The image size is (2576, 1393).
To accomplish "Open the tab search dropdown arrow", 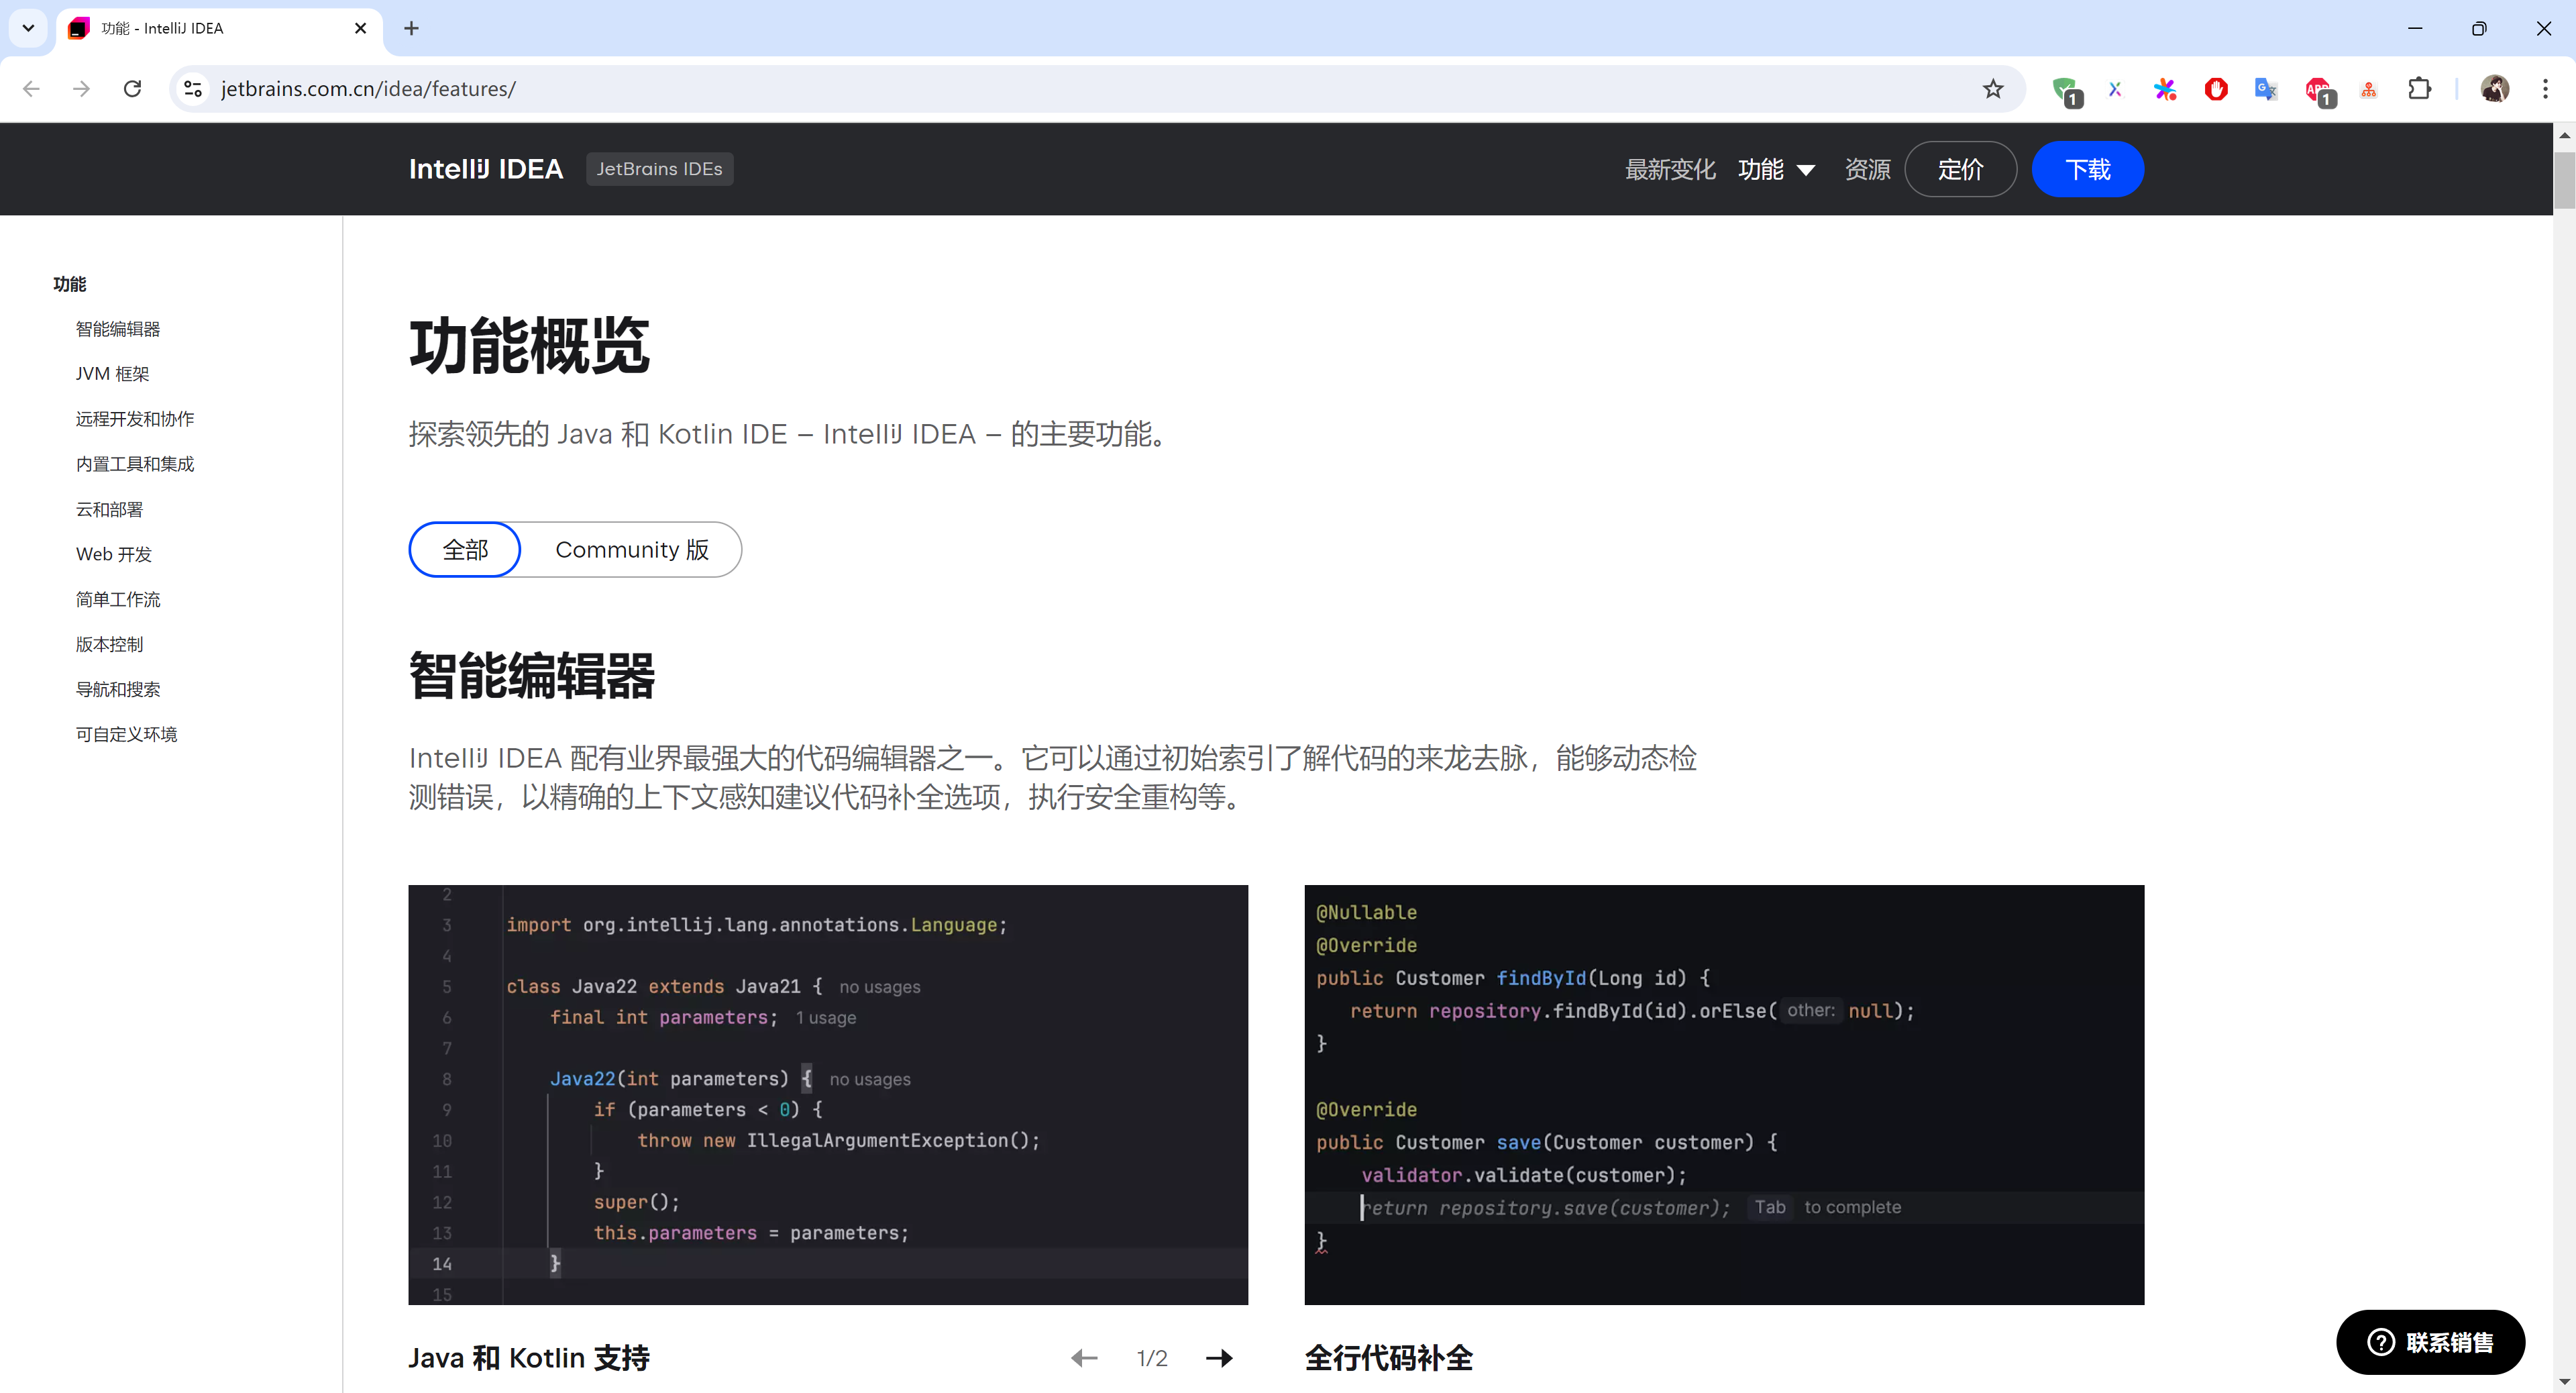I will (28, 28).
